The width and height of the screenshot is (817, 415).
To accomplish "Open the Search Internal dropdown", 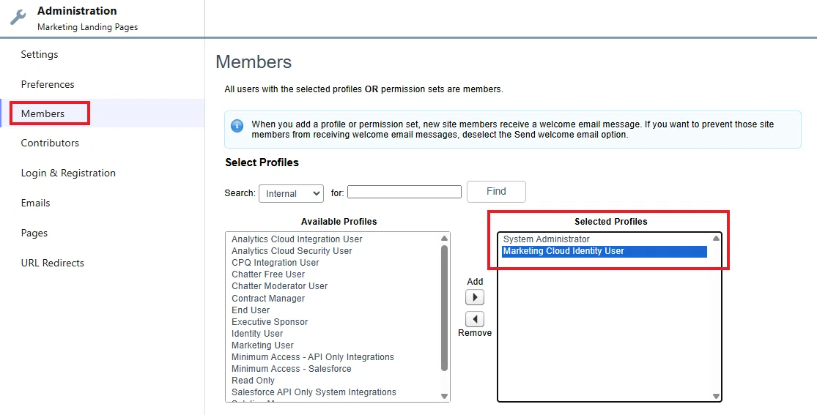I will (292, 193).
